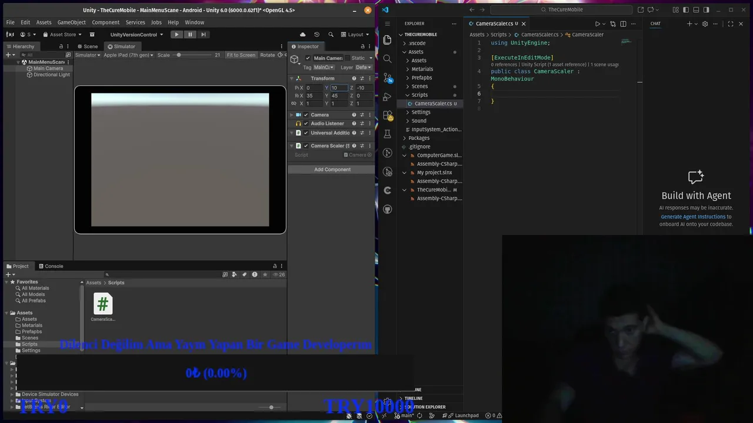Toggle Universal Additional component checkbox
The width and height of the screenshot is (753, 423).
click(x=306, y=133)
